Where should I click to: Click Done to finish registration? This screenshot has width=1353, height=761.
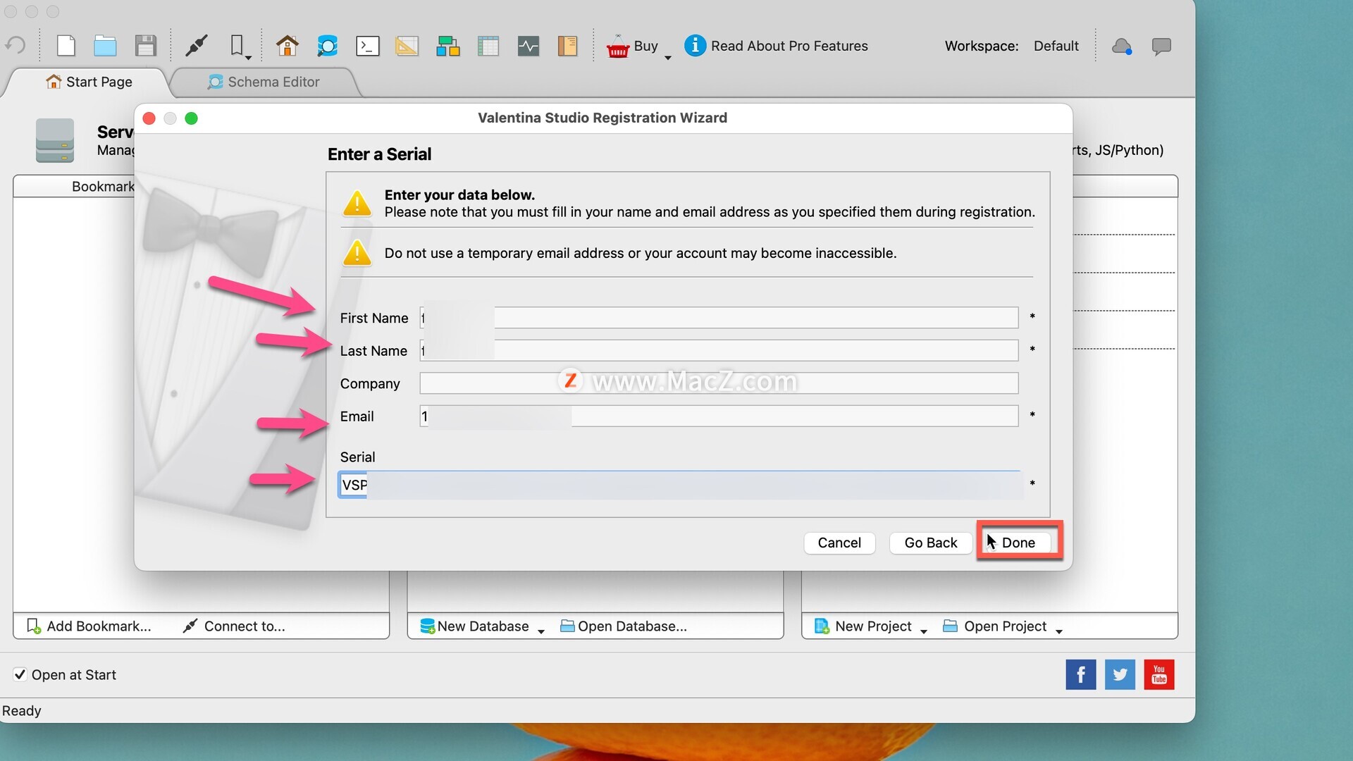pyautogui.click(x=1018, y=543)
